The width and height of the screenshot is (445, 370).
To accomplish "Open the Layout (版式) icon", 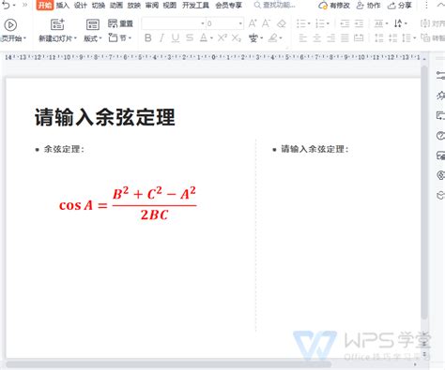I will click(93, 24).
